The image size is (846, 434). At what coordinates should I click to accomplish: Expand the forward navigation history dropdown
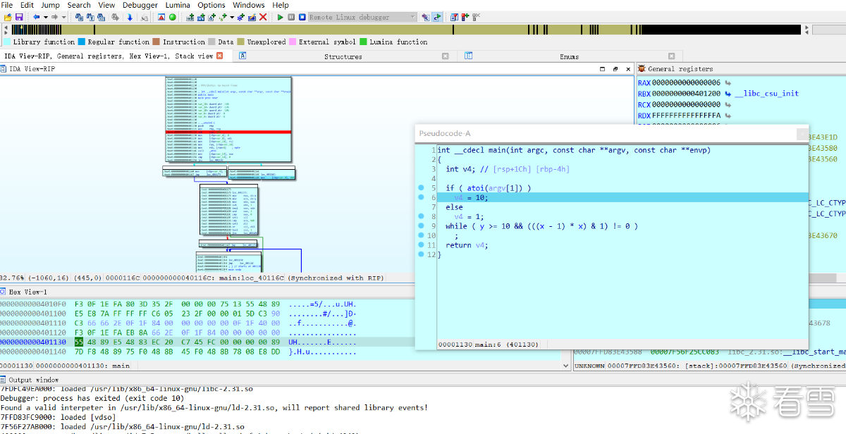(63, 17)
